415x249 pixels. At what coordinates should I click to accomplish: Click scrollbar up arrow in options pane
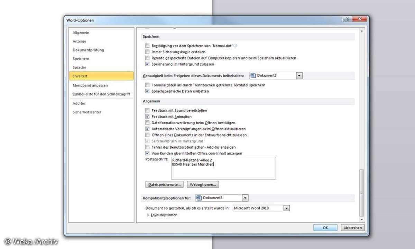(x=362, y=31)
